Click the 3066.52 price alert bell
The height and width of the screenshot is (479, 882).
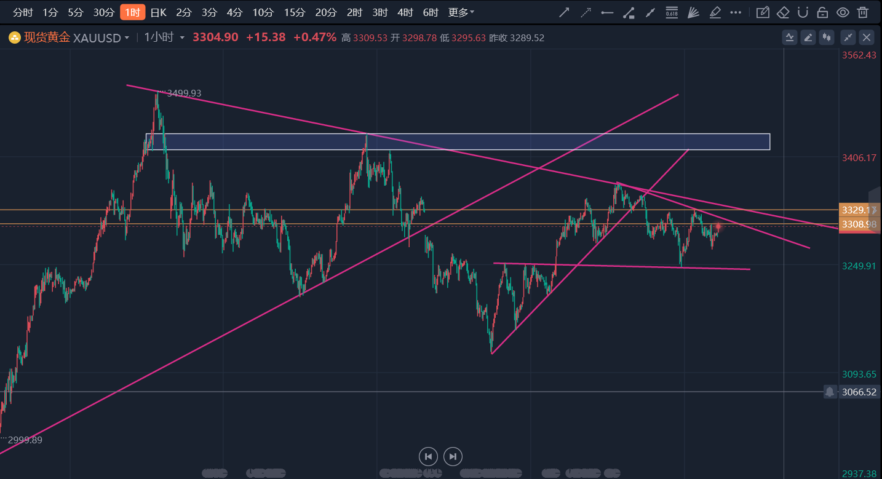click(x=830, y=392)
